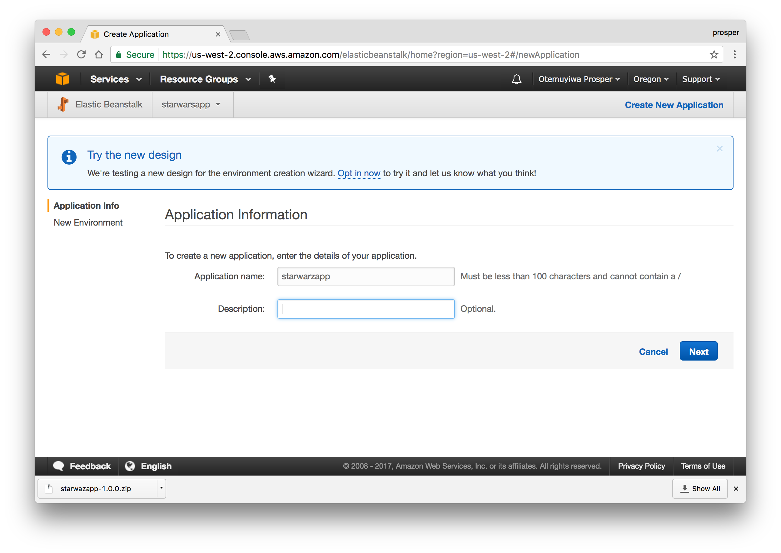The image size is (781, 553).
Task: Click the AWS cube logo icon
Action: point(62,79)
